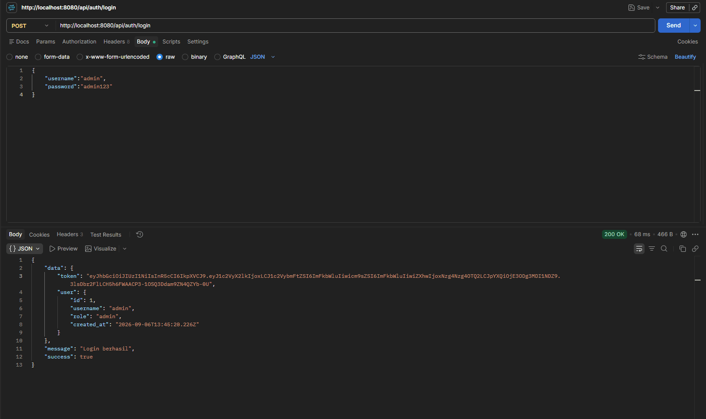The width and height of the screenshot is (706, 419).
Task: Toggle line wrap in response body
Action: point(639,249)
